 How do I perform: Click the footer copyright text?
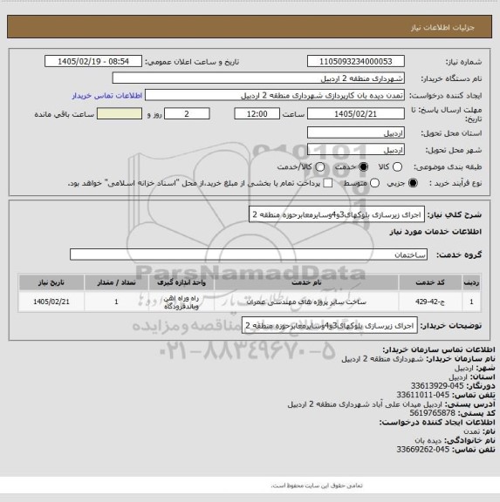click(317, 485)
